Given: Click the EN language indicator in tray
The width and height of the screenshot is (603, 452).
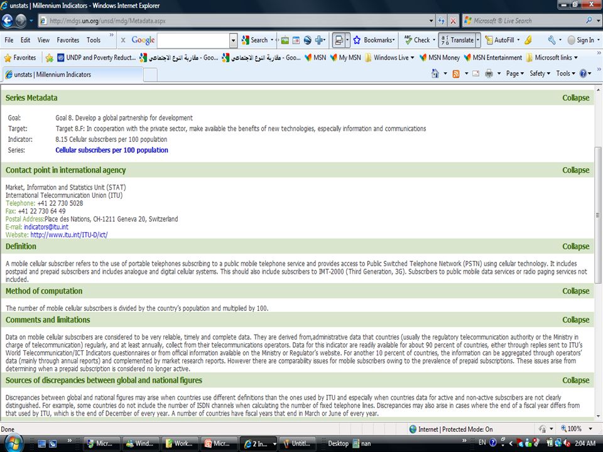Looking at the screenshot, I should tap(482, 443).
